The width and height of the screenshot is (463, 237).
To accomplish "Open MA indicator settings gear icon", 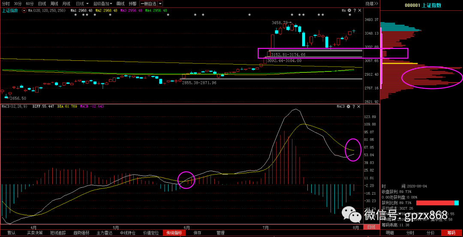I will point(349,11).
